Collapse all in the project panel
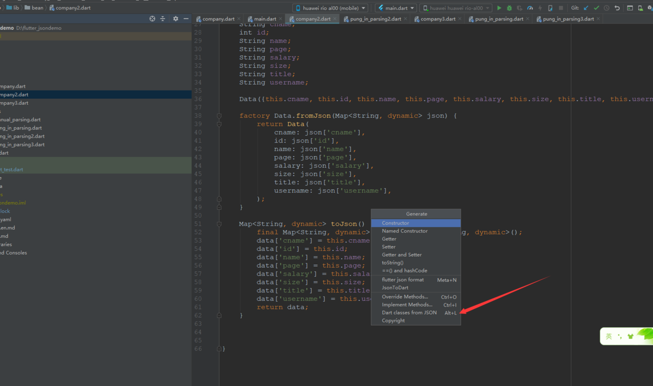Viewport: 653px width, 386px height. [163, 19]
